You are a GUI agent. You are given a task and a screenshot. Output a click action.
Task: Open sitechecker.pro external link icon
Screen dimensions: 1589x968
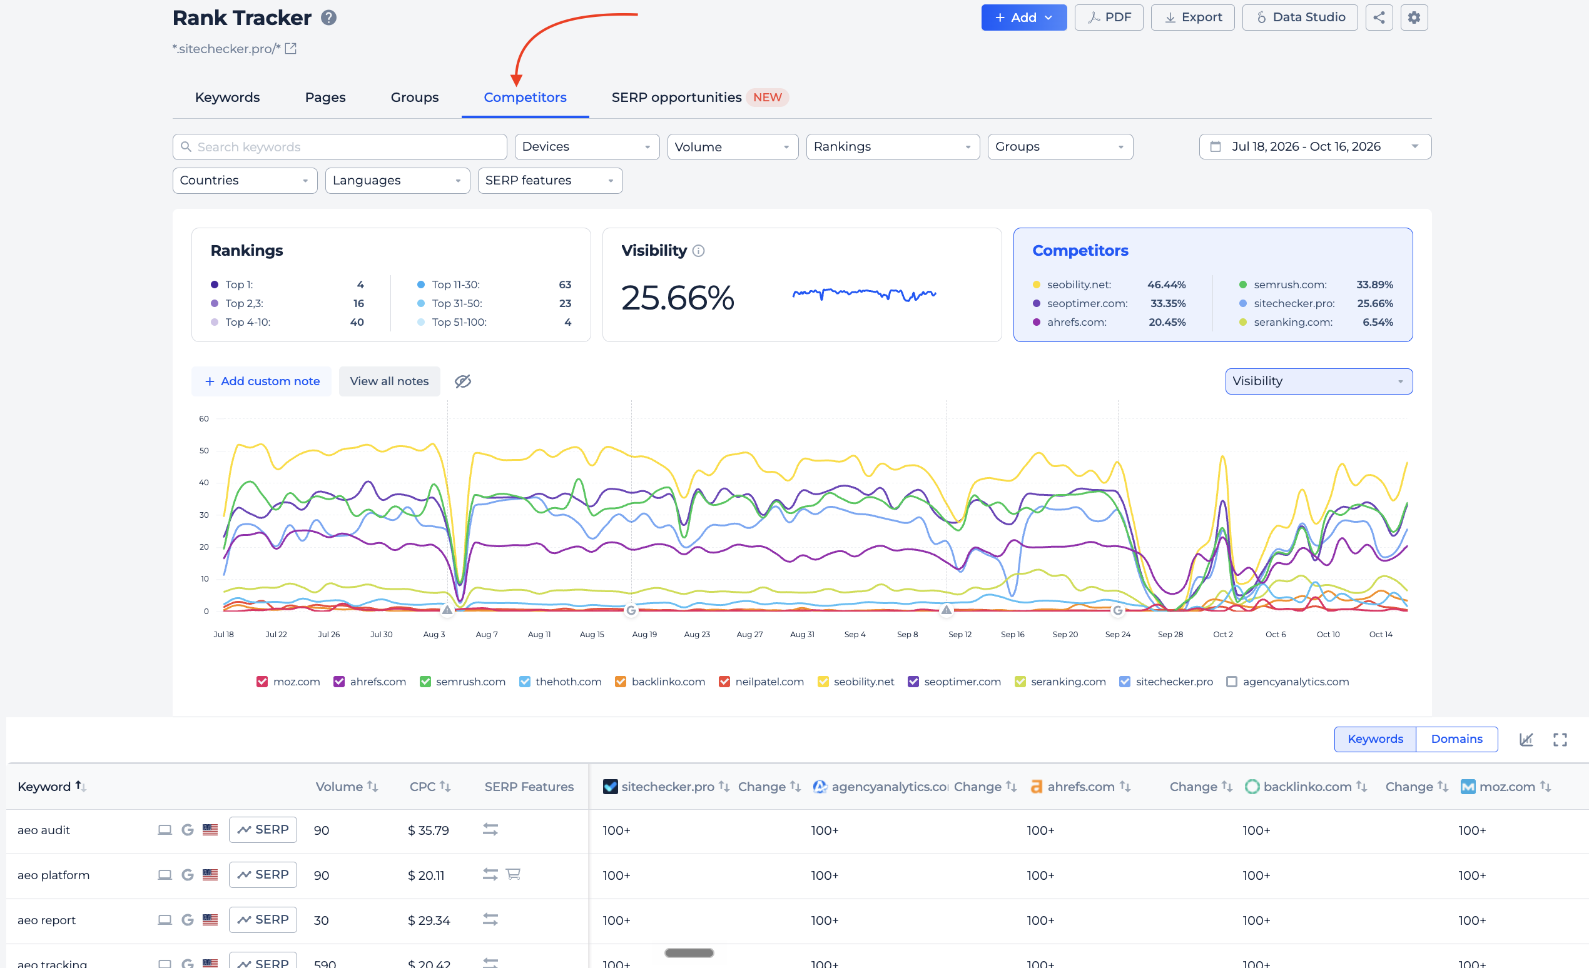coord(291,48)
